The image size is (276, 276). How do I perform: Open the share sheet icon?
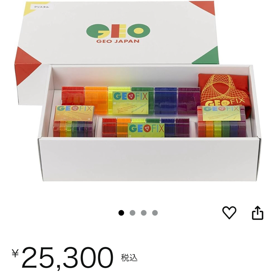pyautogui.click(x=258, y=213)
